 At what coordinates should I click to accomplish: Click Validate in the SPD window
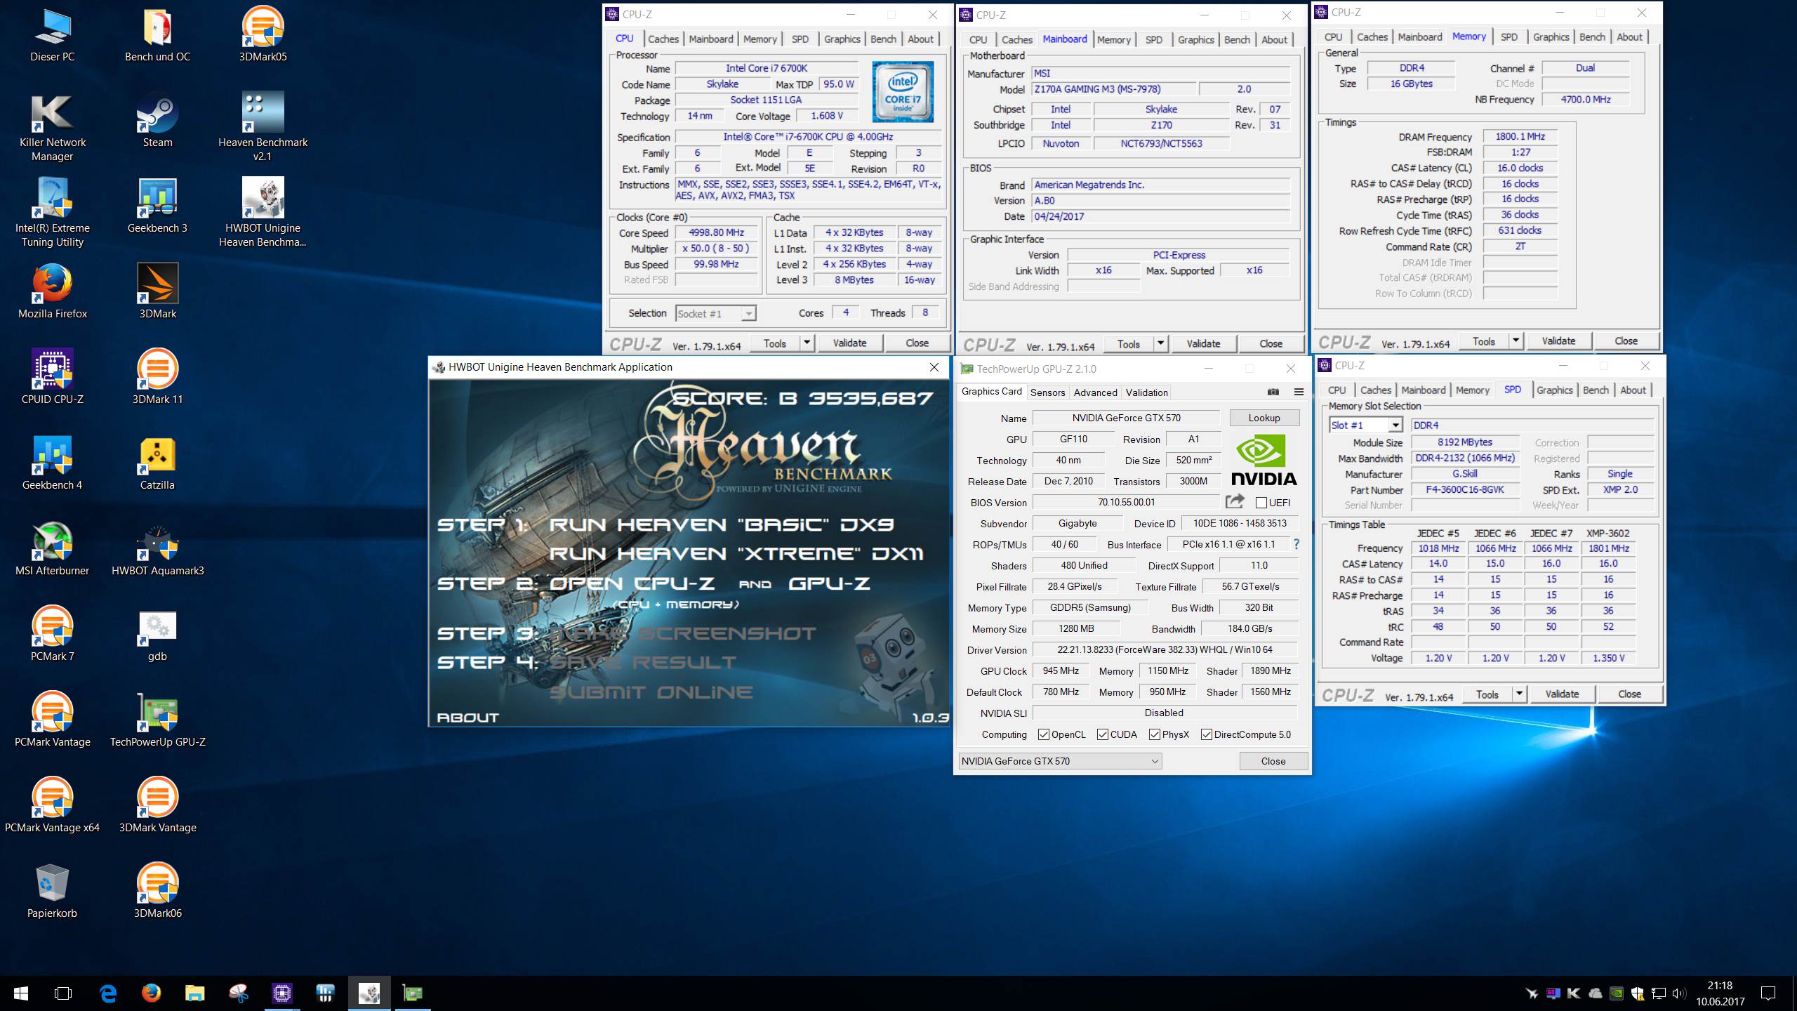[1562, 694]
